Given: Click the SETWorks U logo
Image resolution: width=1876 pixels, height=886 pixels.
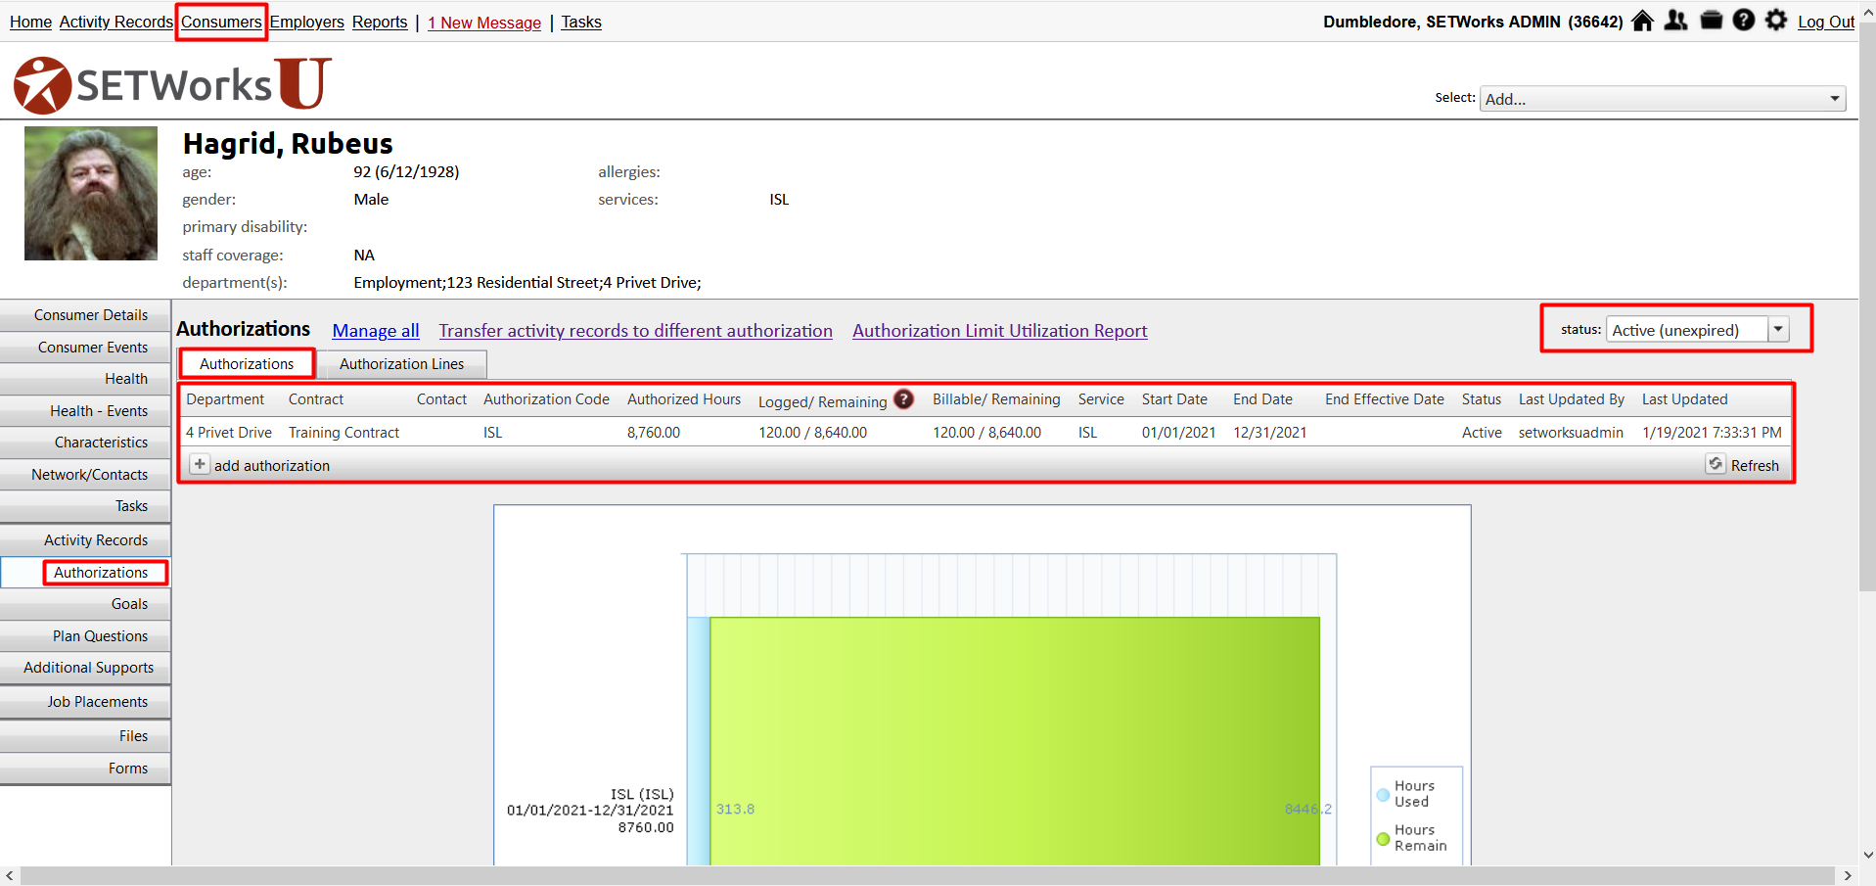Looking at the screenshot, I should [172, 84].
